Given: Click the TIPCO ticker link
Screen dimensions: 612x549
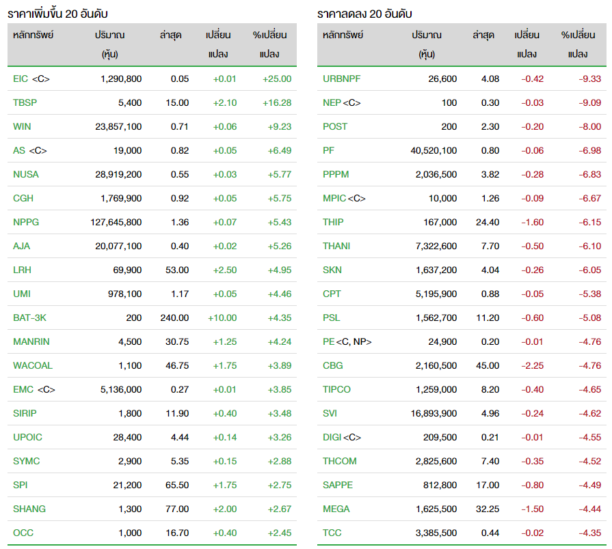Looking at the screenshot, I should click(x=336, y=390).
